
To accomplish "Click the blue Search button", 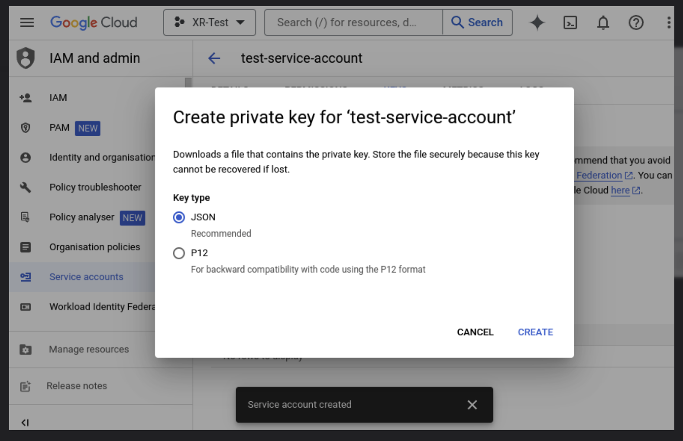I will 477,22.
